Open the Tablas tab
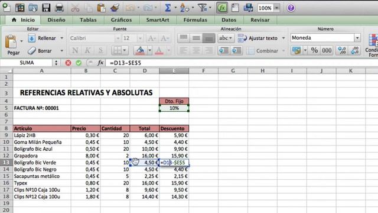The width and height of the screenshot is (378, 213). 88,20
